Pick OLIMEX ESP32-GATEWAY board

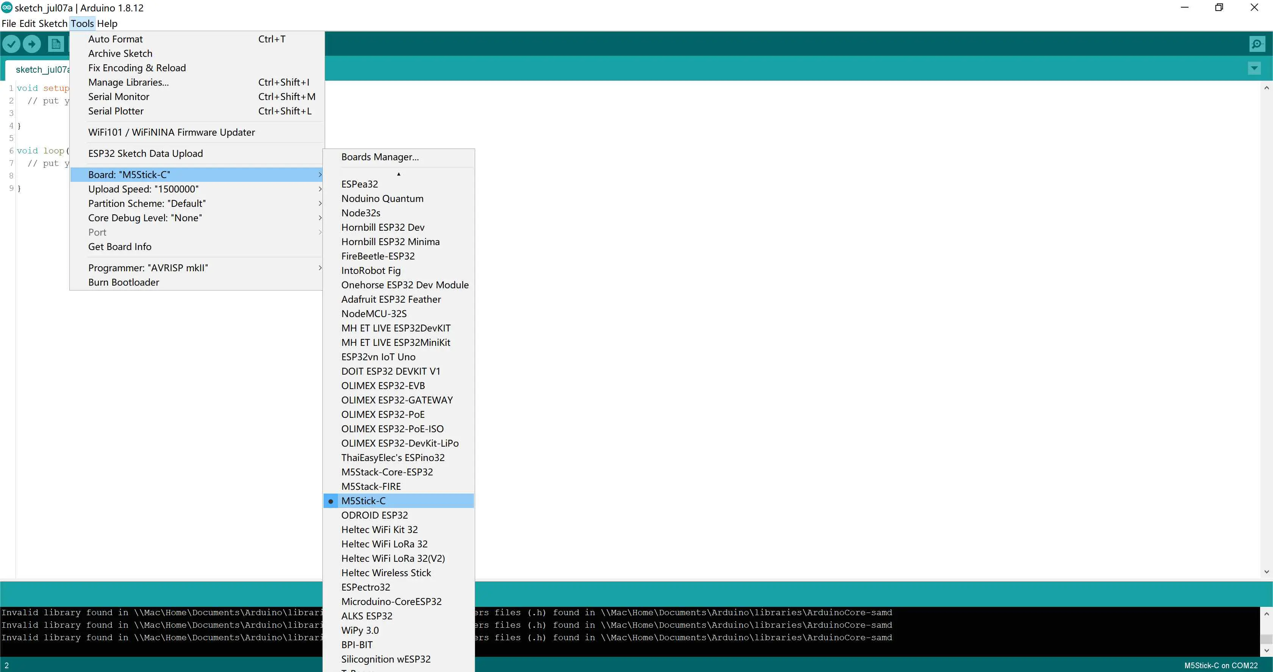coord(398,400)
